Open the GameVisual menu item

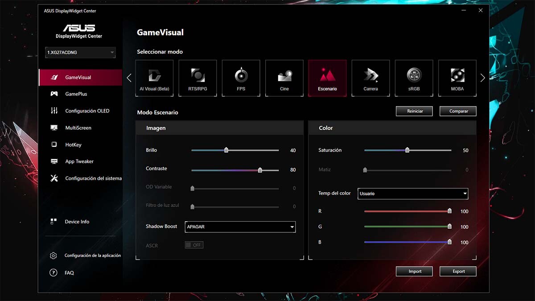80,77
